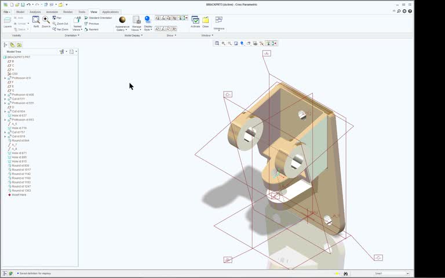Toggle plane display in Show group

click(158, 18)
